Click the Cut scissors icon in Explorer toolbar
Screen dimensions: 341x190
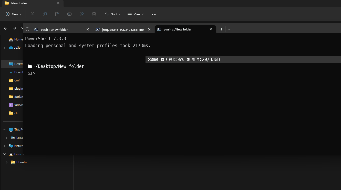pyautogui.click(x=32, y=14)
